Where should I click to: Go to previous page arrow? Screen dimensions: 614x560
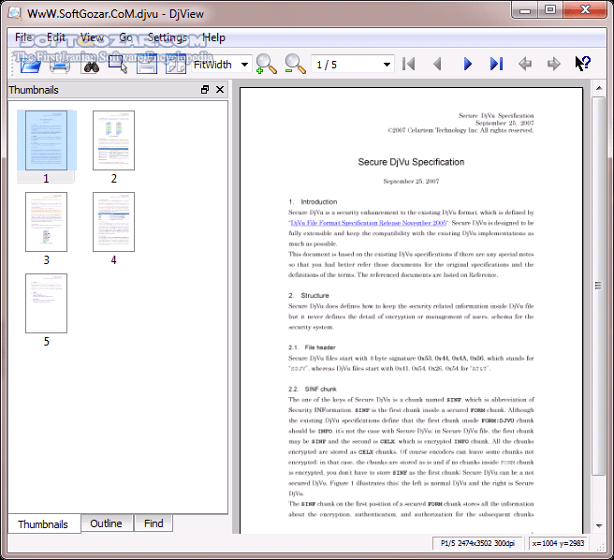pyautogui.click(x=437, y=64)
